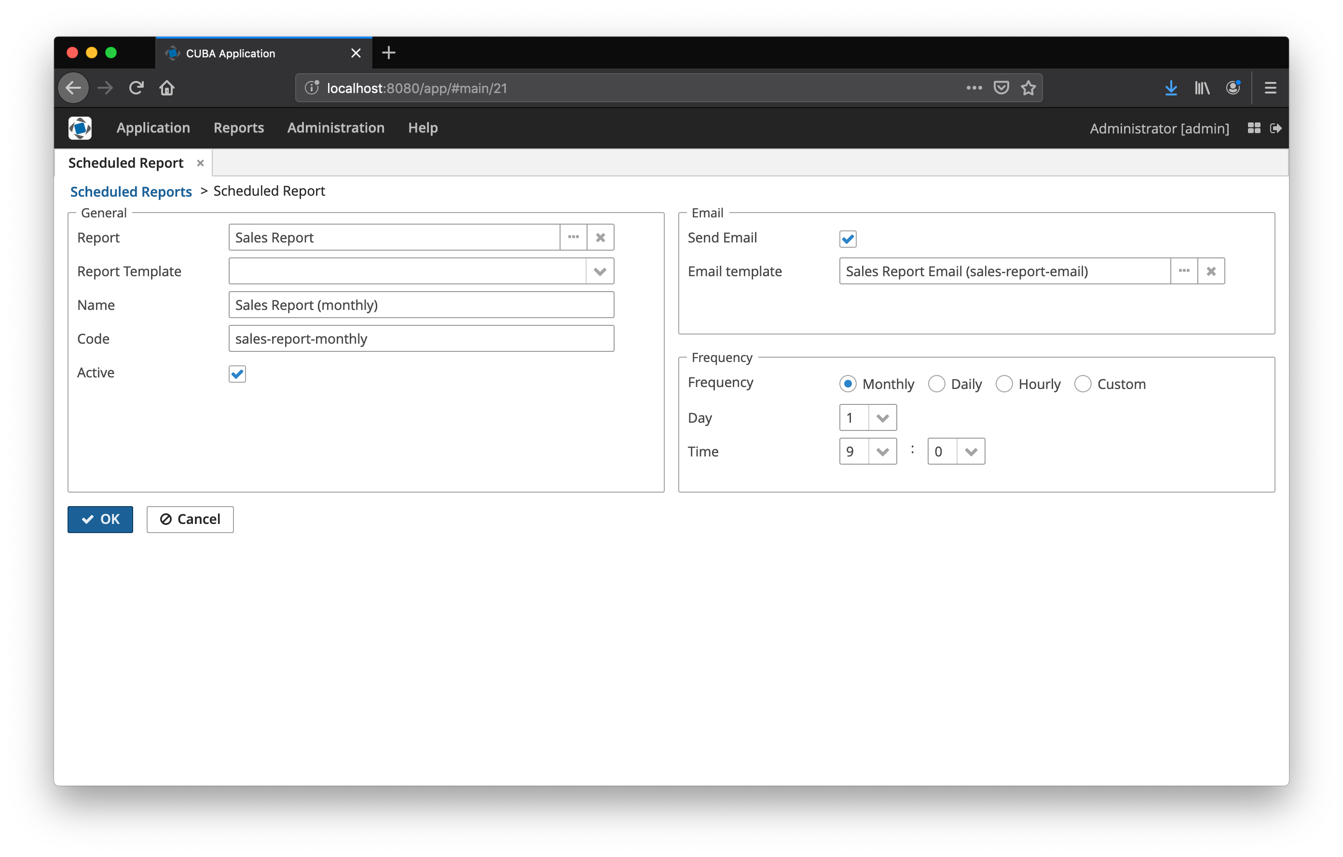This screenshot has height=857, width=1343.
Task: Clear the Sales Report field value
Action: tap(600, 237)
